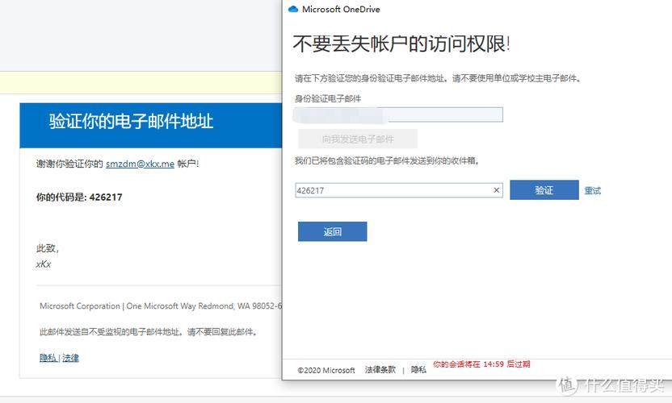Open 隐私 in the OneDrive dialog footer
672x403 pixels.
418,370
